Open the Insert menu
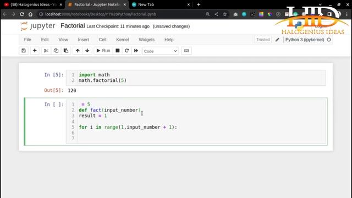The width and height of the screenshot is (352, 198). point(83,40)
